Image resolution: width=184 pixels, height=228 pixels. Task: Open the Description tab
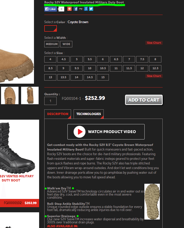[x=58, y=114]
